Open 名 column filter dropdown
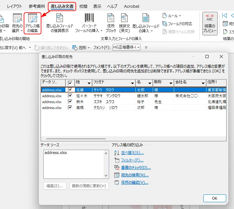This screenshot has height=209, width=234. pyautogui.click(x=150, y=83)
